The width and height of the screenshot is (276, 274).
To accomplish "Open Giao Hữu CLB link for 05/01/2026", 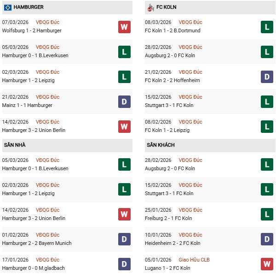I will pos(196,260).
